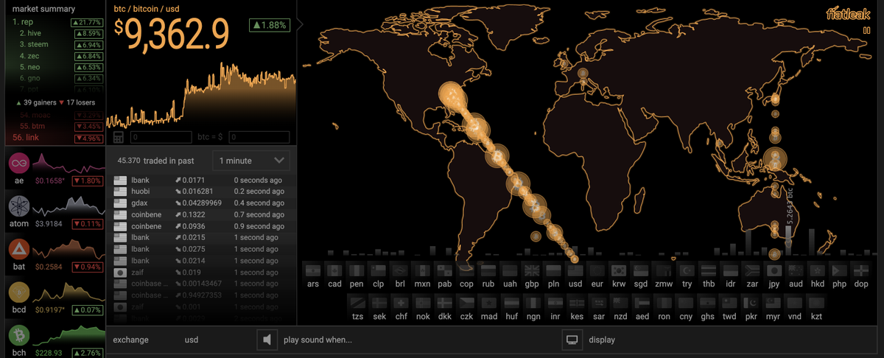Viewport: 884px width, 358px height.
Task: Click the coinbene 0.1322 trade row
Action: pos(201,214)
